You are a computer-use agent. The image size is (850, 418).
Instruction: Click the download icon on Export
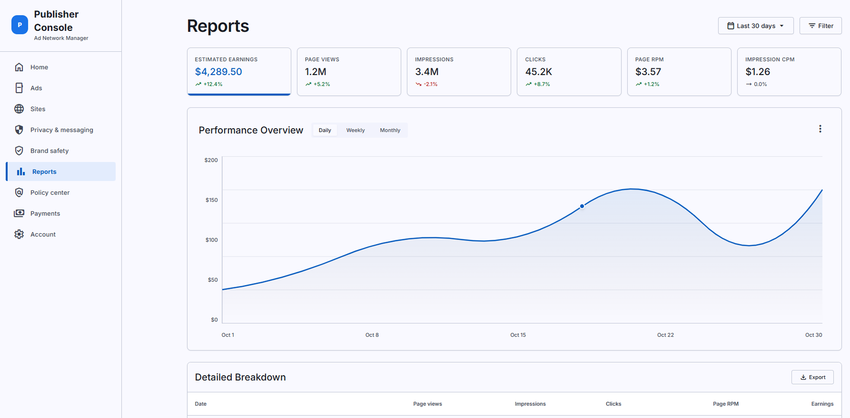pyautogui.click(x=803, y=377)
